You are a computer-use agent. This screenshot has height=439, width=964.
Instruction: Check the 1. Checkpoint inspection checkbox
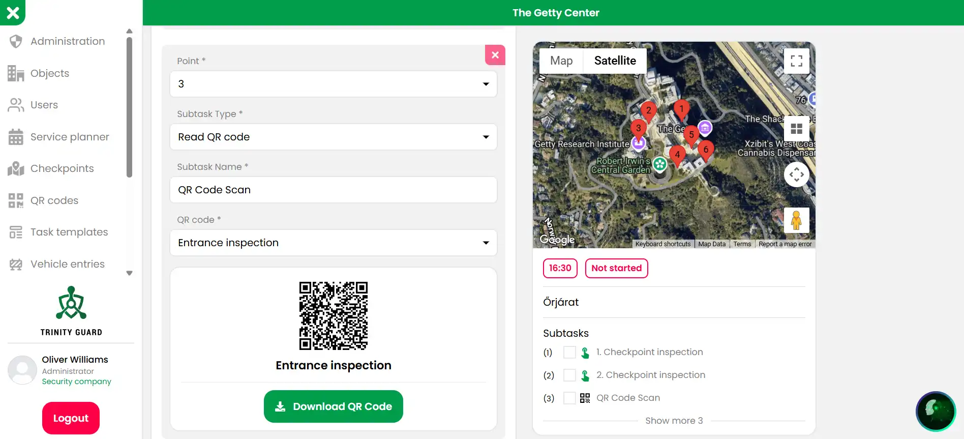click(569, 353)
